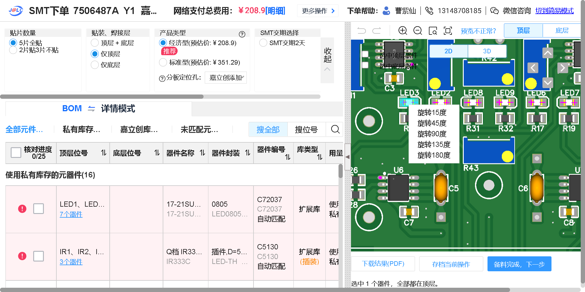Select the 标准型 product type option

pyautogui.click(x=163, y=62)
